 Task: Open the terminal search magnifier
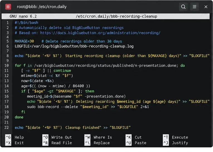click(x=183, y=7)
